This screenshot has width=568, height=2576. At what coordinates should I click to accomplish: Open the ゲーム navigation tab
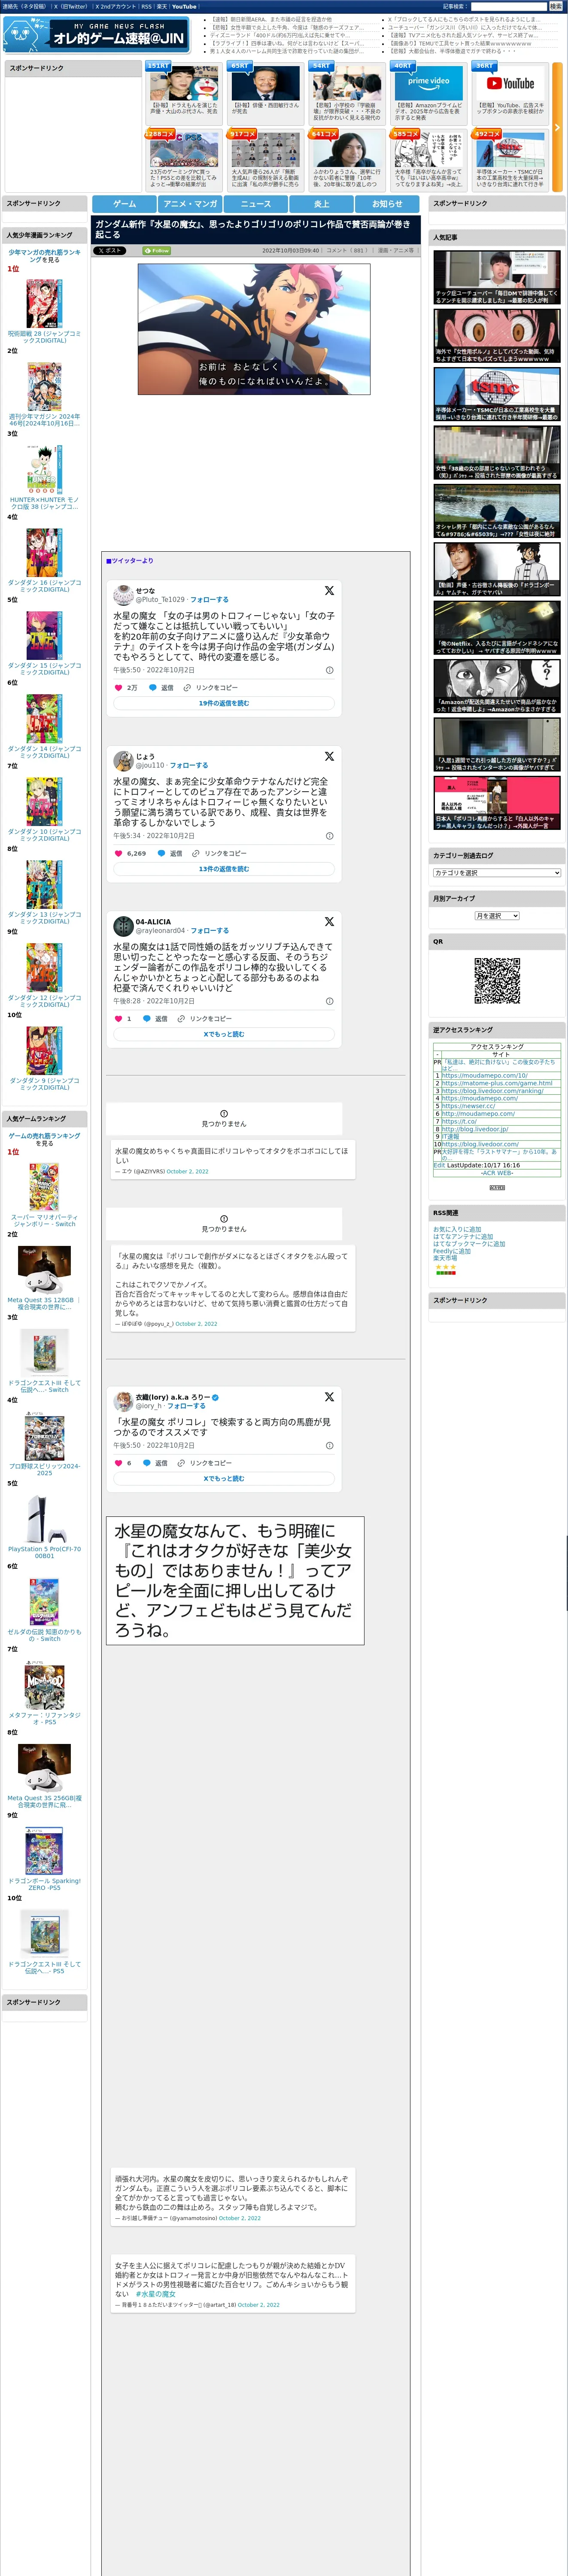(x=125, y=203)
